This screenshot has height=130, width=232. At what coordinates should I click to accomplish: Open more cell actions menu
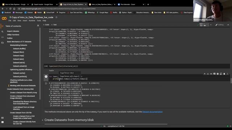pos(227,74)
